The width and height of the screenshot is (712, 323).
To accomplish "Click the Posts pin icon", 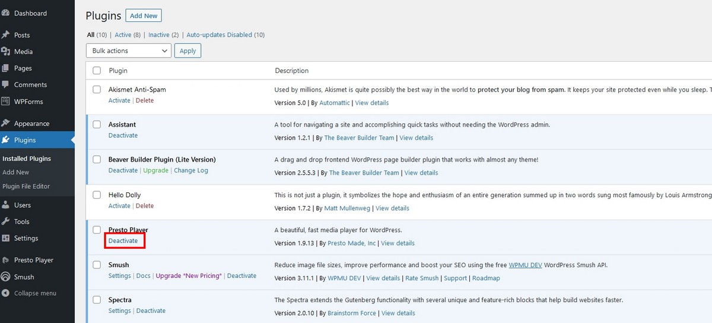I will (x=5, y=35).
